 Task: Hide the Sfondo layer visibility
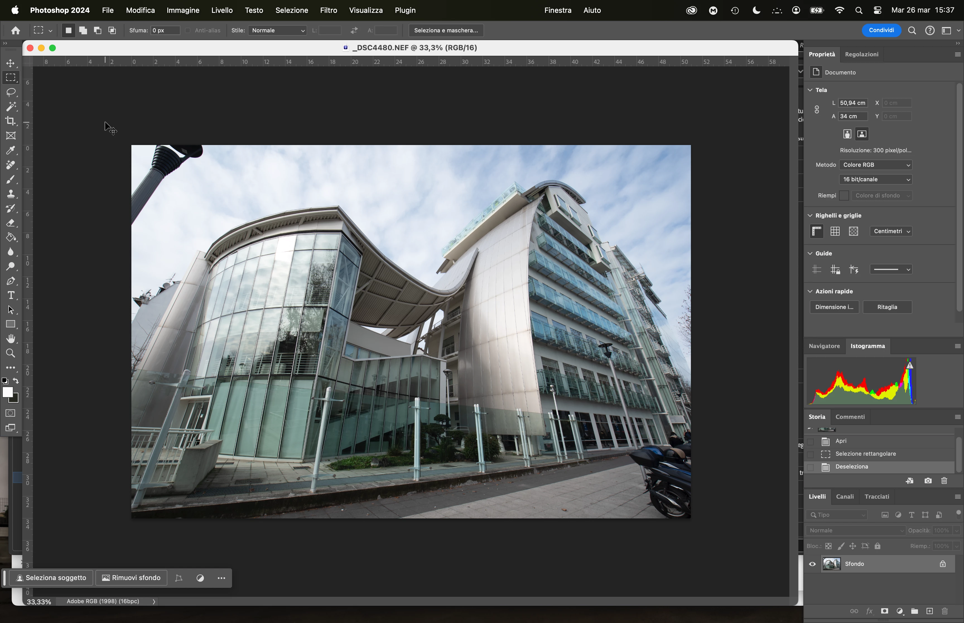coord(812,564)
